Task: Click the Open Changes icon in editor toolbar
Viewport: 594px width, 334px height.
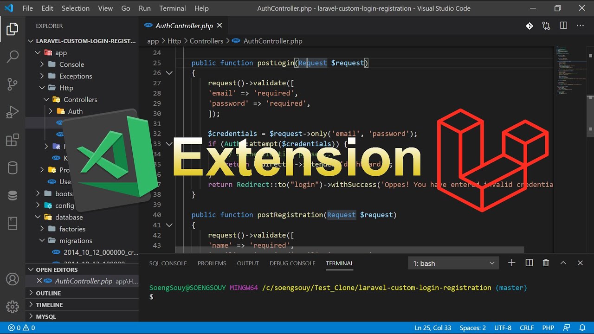Action: point(546,26)
